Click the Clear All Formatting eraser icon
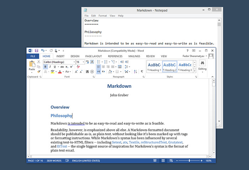This screenshot has height=170, width=249. [78, 67]
